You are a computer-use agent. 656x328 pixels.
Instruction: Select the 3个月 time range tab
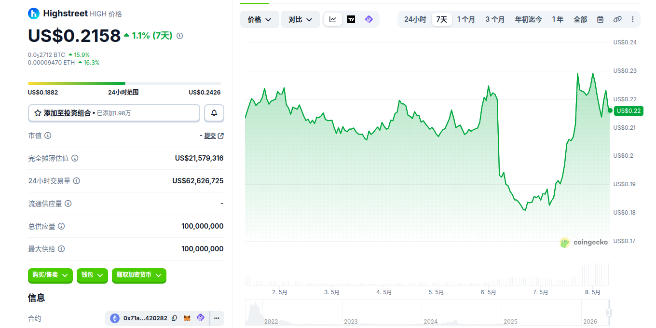(x=495, y=19)
